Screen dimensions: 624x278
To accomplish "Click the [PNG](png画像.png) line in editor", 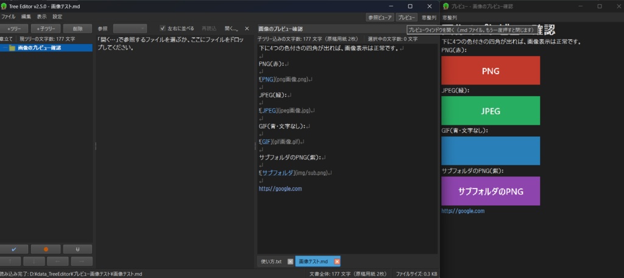I will point(286,80).
